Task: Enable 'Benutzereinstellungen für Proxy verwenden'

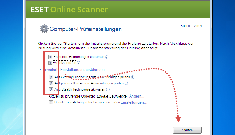Action: point(51,102)
